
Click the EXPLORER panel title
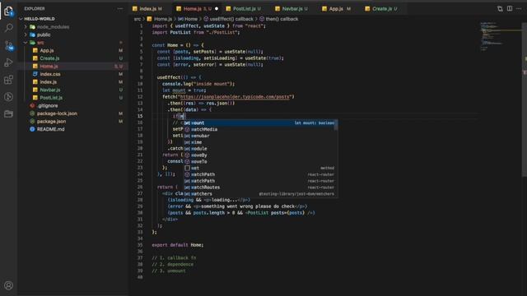point(35,9)
